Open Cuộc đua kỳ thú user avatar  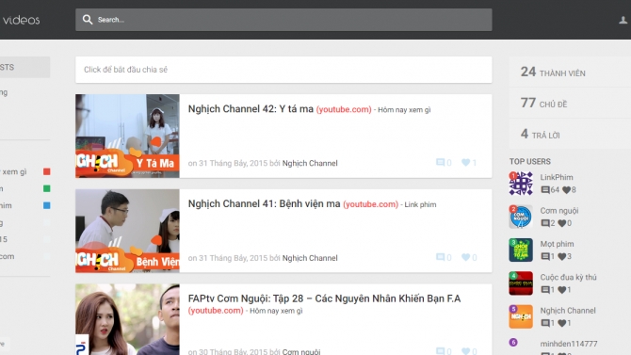(x=521, y=283)
